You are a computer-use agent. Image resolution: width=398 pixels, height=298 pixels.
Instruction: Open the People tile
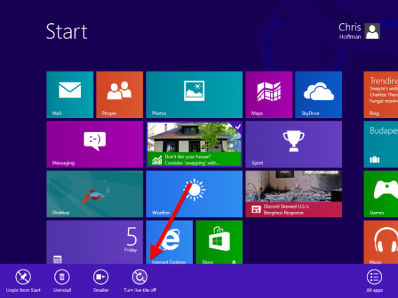[119, 95]
